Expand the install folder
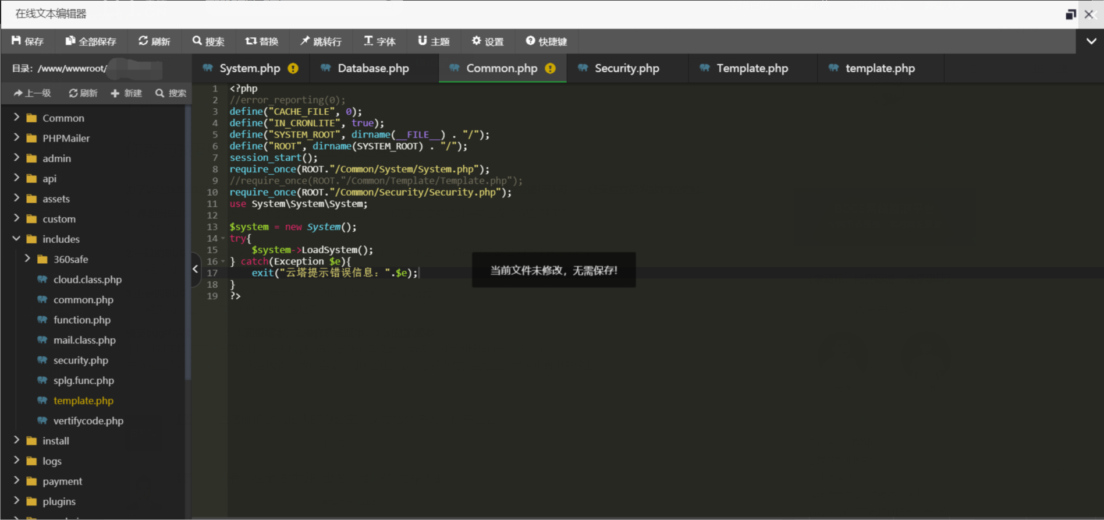Image resolution: width=1104 pixels, height=520 pixels. tap(16, 441)
